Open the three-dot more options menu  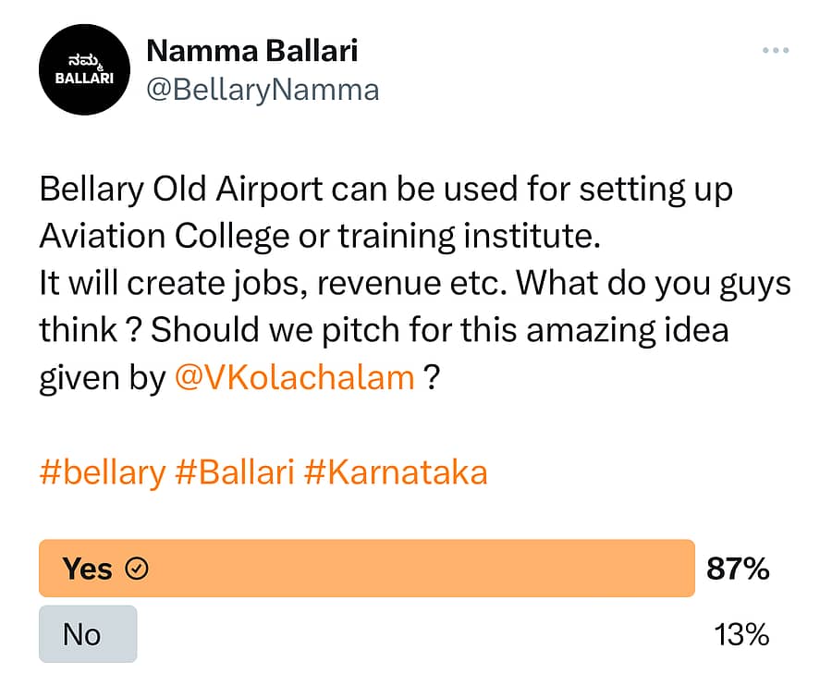pos(775,50)
